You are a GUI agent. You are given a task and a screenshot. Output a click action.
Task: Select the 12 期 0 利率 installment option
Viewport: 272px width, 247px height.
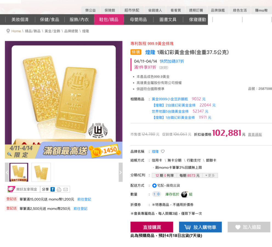tap(165, 175)
